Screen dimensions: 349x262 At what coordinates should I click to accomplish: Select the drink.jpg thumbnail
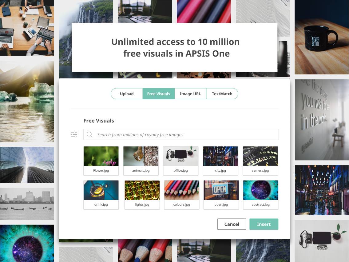[101, 195]
